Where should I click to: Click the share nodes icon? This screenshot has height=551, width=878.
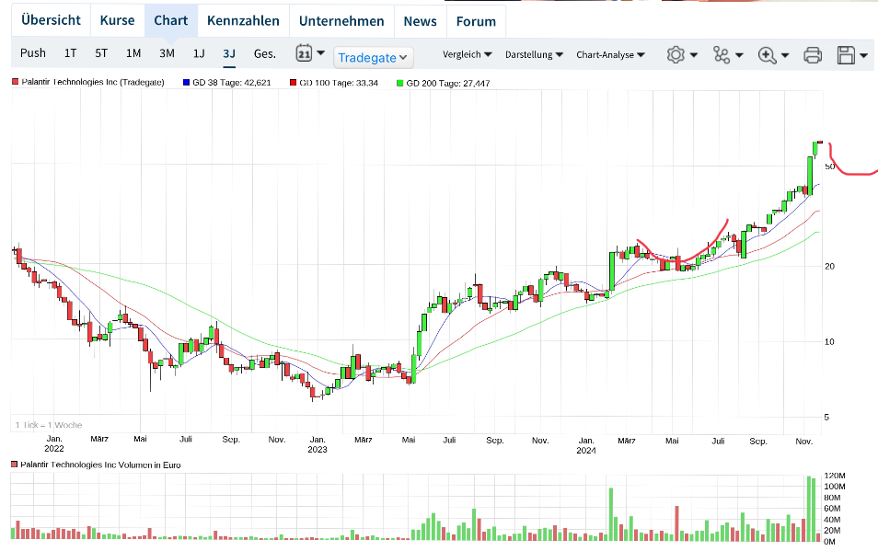722,55
